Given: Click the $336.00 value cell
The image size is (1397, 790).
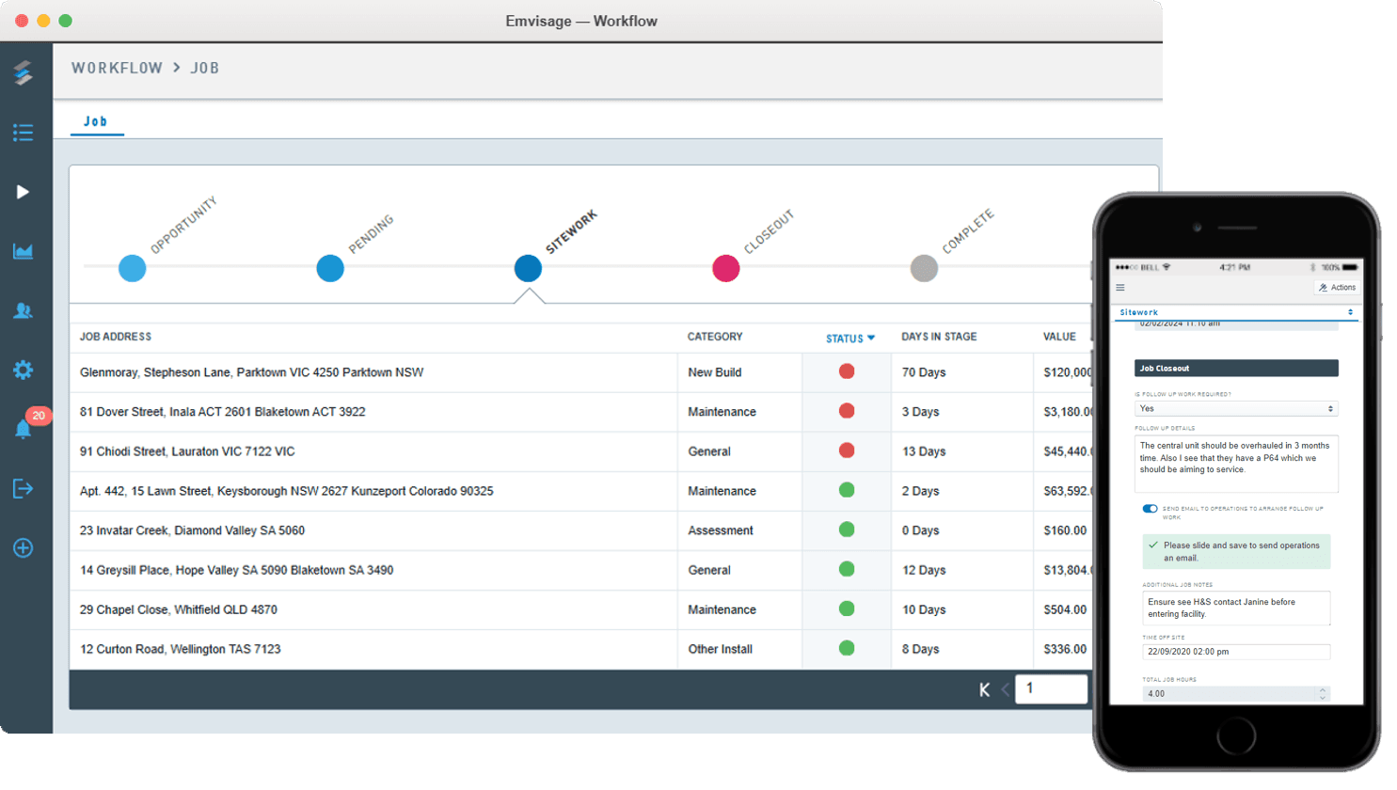Looking at the screenshot, I should click(1065, 649).
